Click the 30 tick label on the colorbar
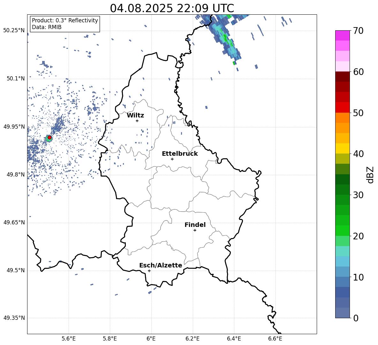The height and width of the screenshot is (345, 378). point(358,195)
